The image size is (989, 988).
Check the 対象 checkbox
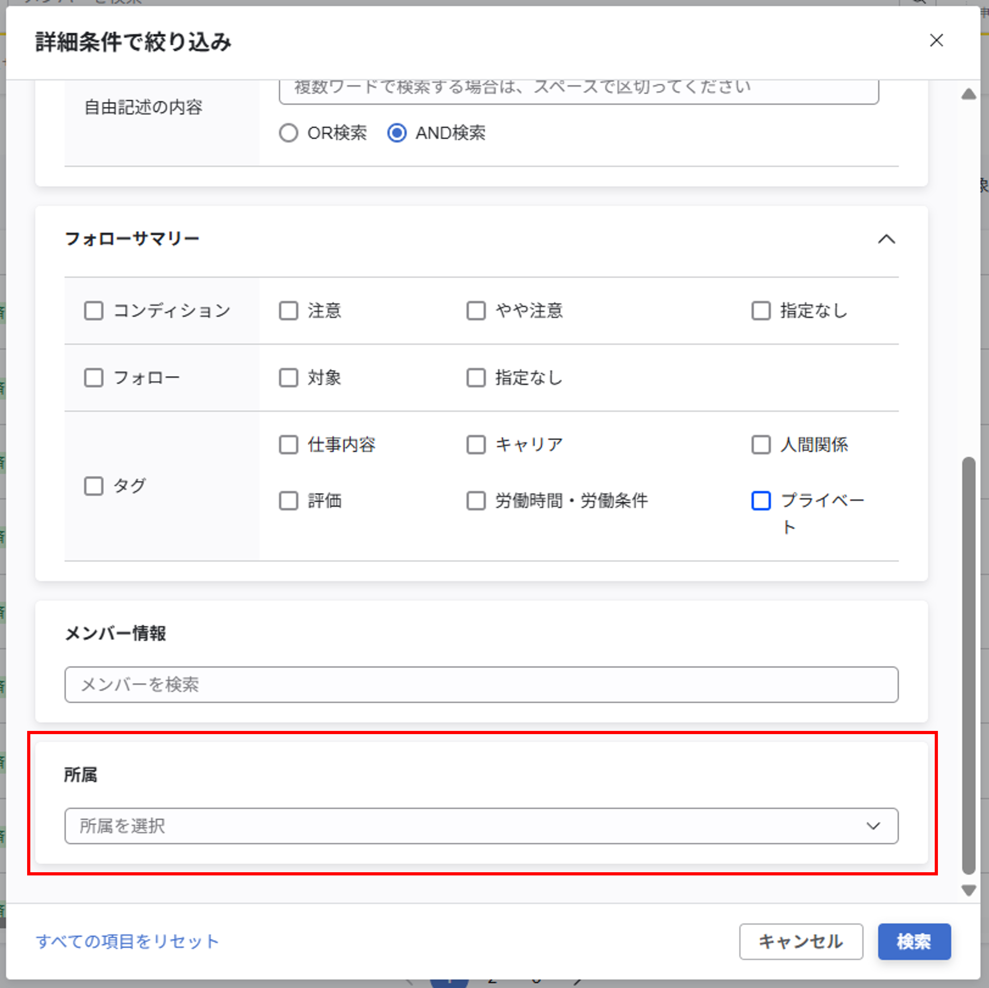[288, 378]
